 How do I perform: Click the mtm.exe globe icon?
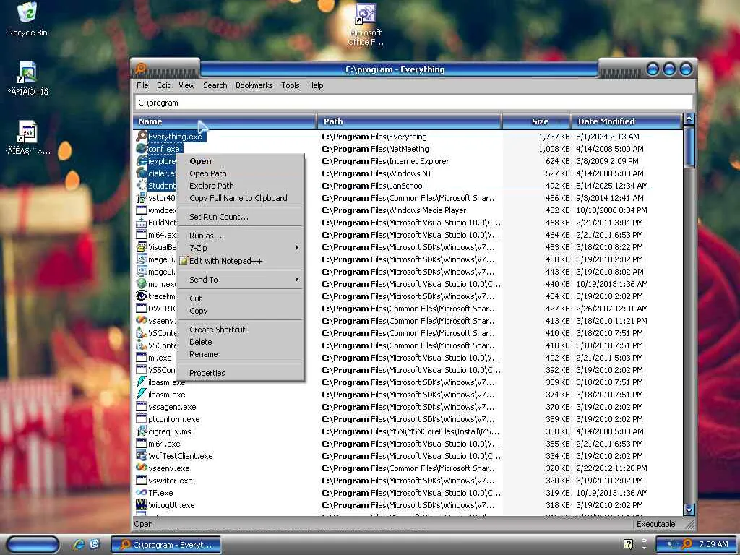click(142, 283)
